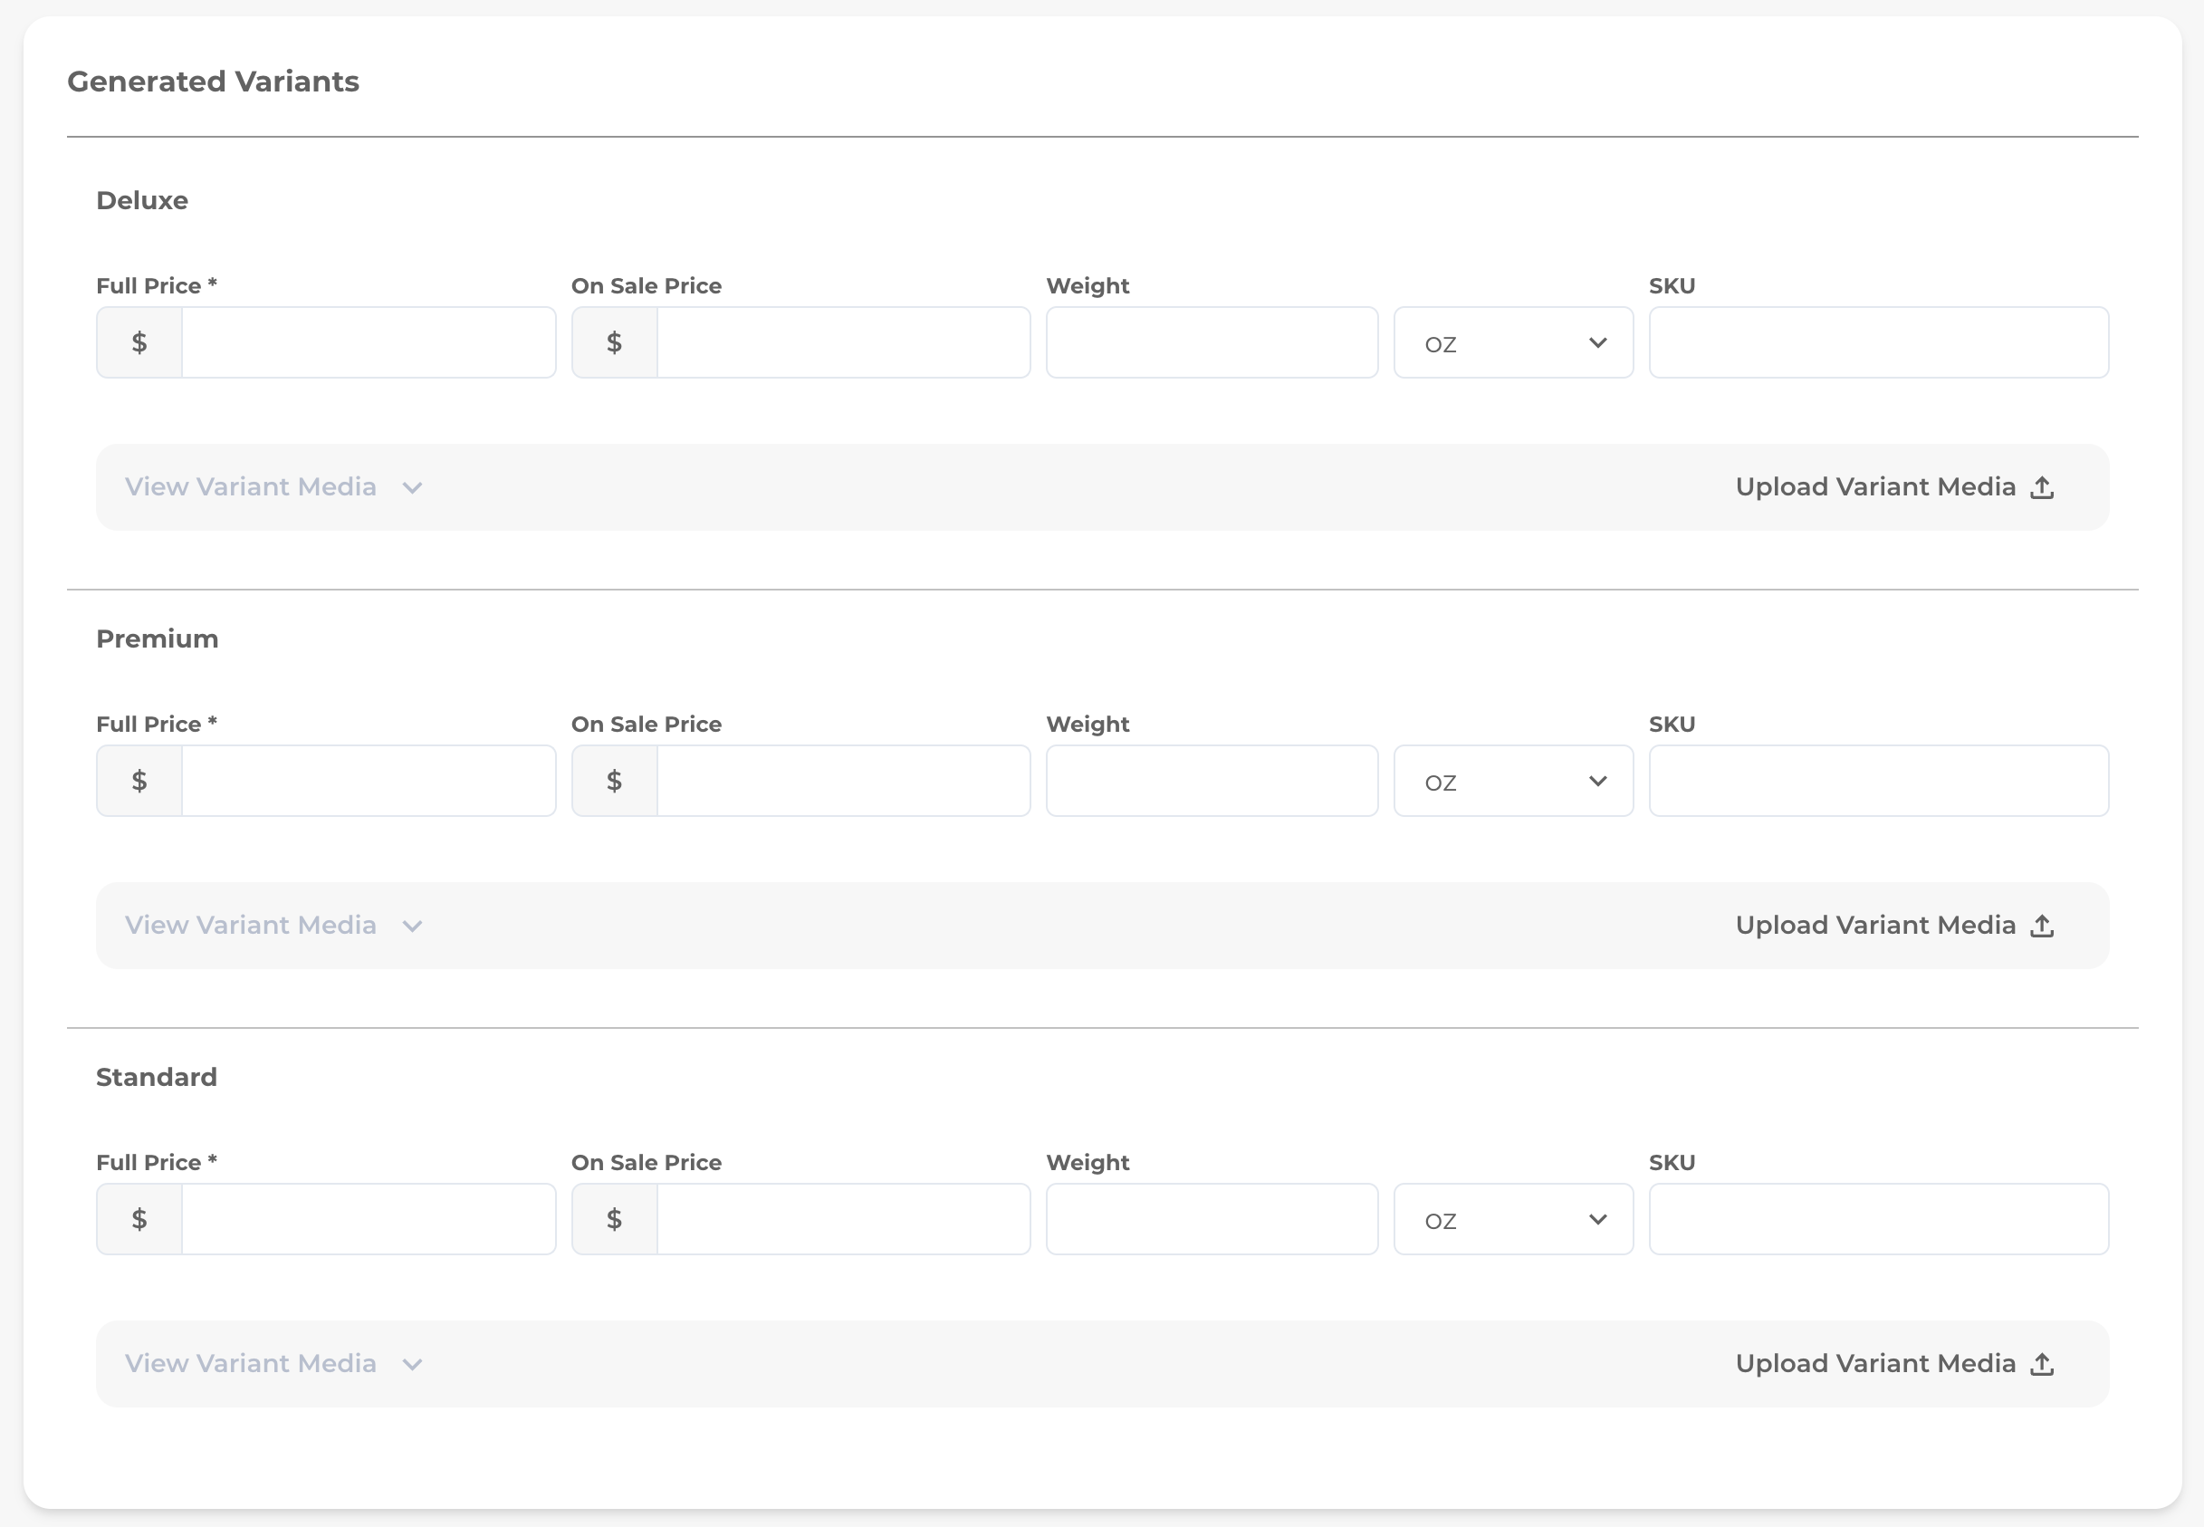This screenshot has height=1527, width=2204.
Task: Click the dollar sign on Premium Full Price
Action: point(139,781)
